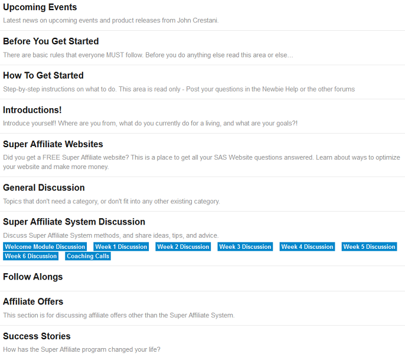Open Super Affiliate System Discussion forum

pyautogui.click(x=74, y=222)
